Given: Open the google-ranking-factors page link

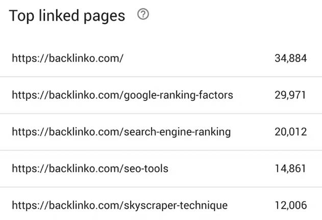Looking at the screenshot, I should point(122,95).
